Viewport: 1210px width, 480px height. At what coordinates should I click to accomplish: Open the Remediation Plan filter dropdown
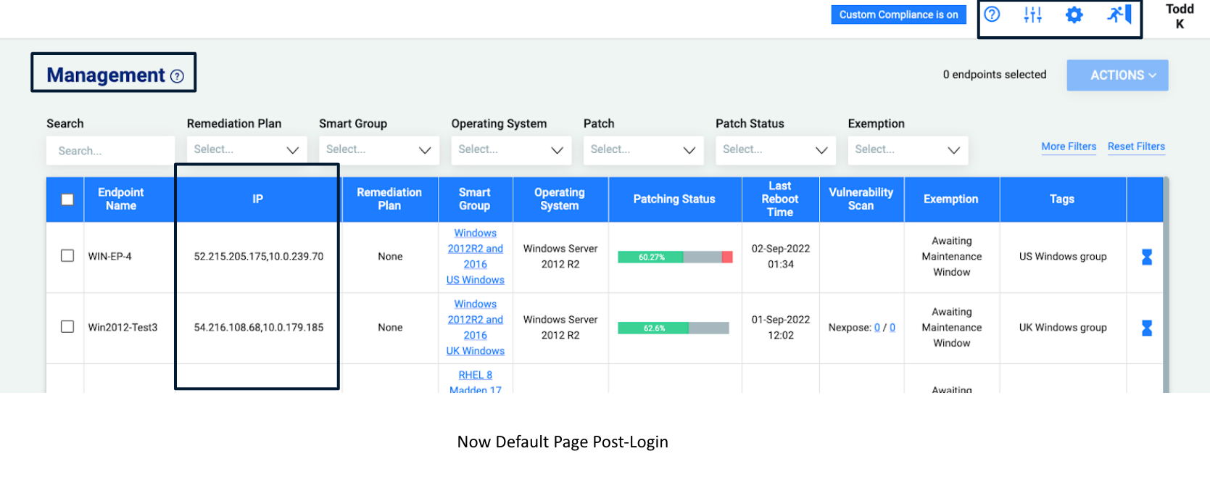pos(246,150)
